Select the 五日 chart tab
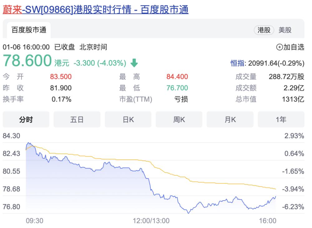This screenshot has width=312, height=228. (x=77, y=120)
